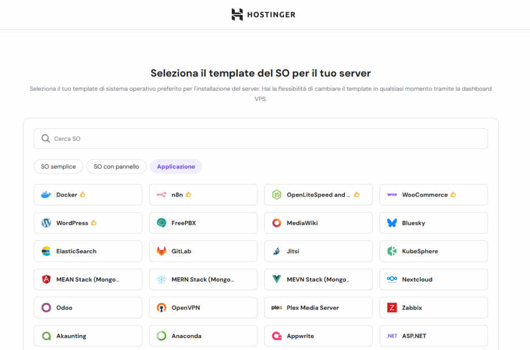The width and height of the screenshot is (530, 350).
Task: Choose the GitLab template label
Action: pos(181,251)
